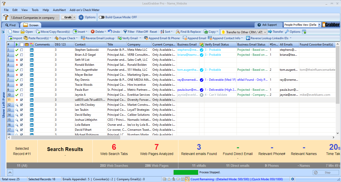Click the green check in Ray Dennis row
Viewport: 341px width, 182px height.
(17, 80)
